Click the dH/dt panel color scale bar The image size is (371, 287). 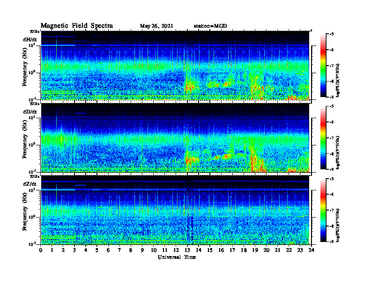(323, 66)
